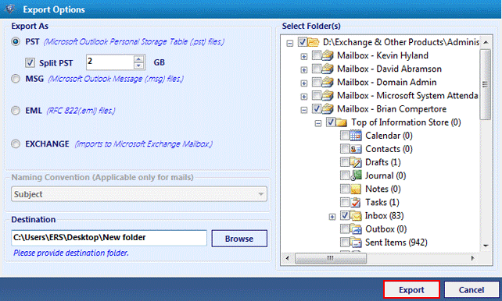Check the Notes (0) folder checkbox
This screenshot has height=301, width=502.
345,189
